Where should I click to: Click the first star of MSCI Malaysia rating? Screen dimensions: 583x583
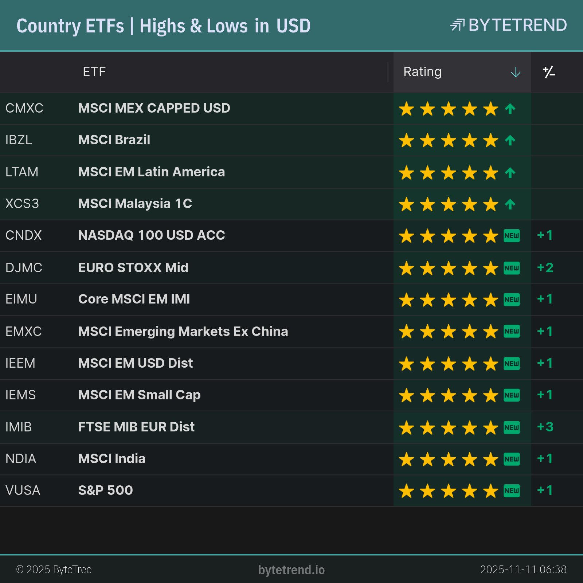click(x=406, y=204)
